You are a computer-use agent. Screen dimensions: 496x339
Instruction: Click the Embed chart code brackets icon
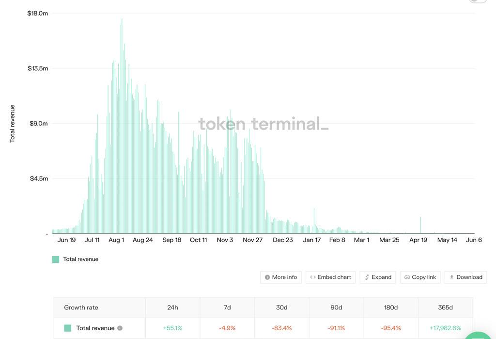click(313, 277)
